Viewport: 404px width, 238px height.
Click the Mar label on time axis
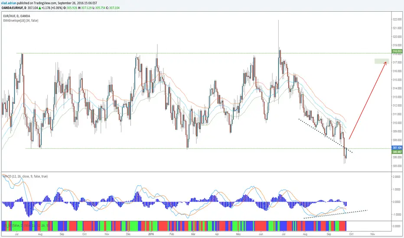[x=193, y=234]
